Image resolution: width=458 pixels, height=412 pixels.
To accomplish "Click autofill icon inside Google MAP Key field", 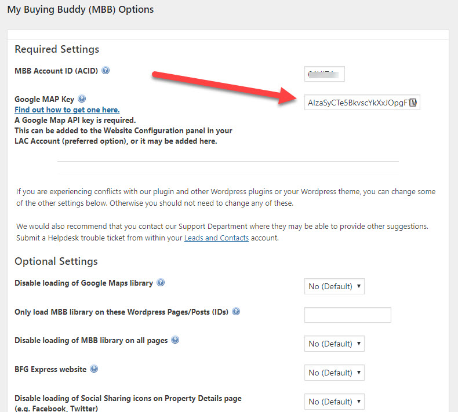I will pos(413,103).
